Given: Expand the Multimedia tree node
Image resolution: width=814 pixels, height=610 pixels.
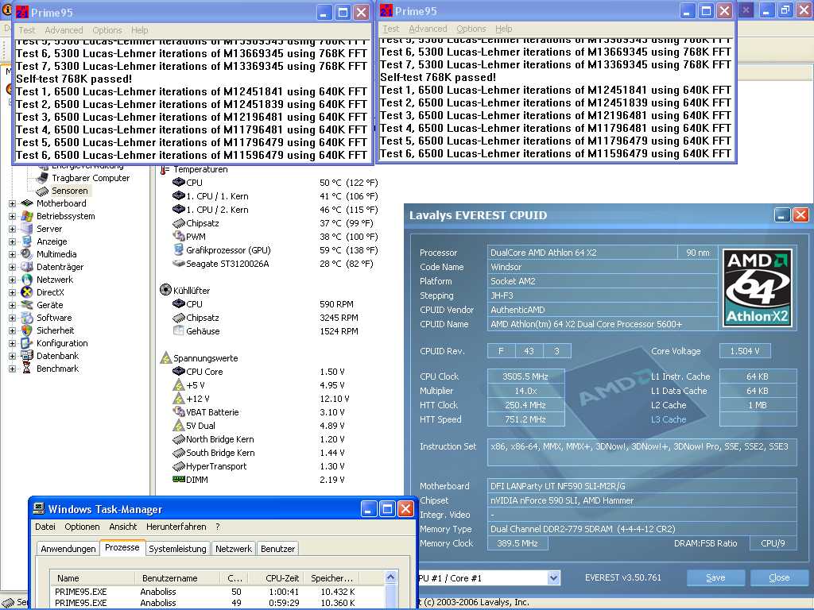Looking at the screenshot, I should pos(12,254).
